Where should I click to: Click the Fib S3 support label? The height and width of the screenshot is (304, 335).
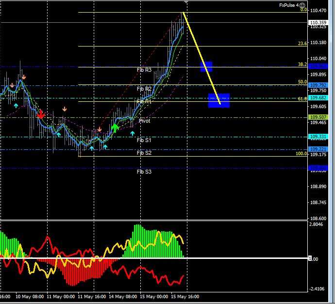pos(144,172)
